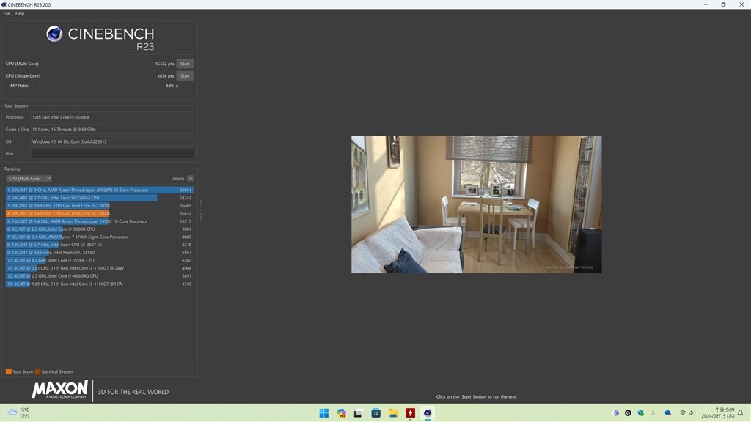The height and width of the screenshot is (422, 751).
Task: Open the weather widget showing 15°C
Action: [x=18, y=412]
